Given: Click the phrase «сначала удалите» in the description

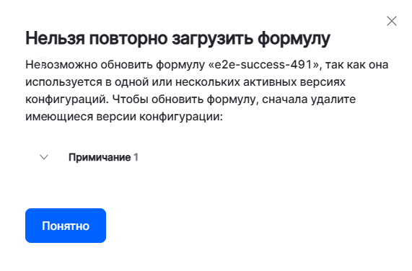Looking at the screenshot, I should pos(309,99).
